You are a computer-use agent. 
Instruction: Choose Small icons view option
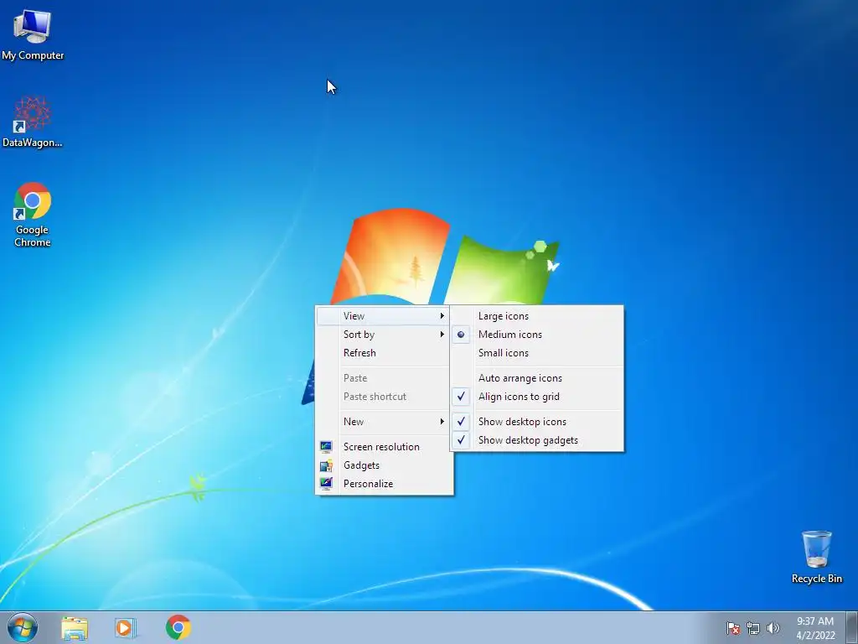coord(537,353)
